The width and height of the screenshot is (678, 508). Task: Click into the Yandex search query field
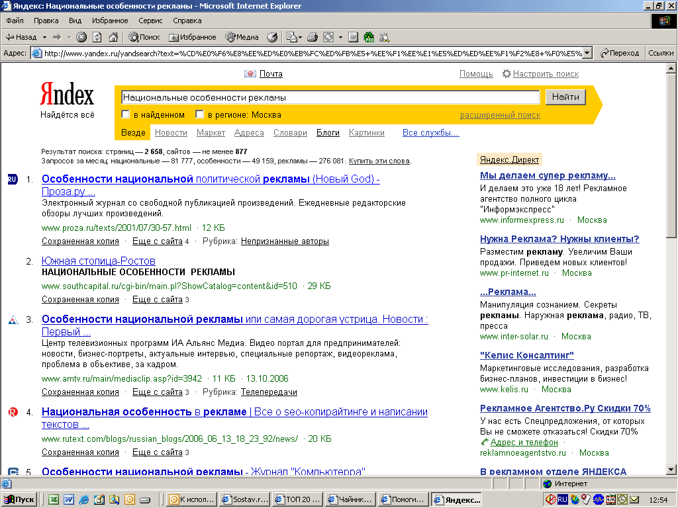tap(330, 97)
